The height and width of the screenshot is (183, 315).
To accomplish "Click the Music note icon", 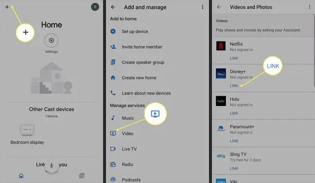I will pyautogui.click(x=113, y=118).
